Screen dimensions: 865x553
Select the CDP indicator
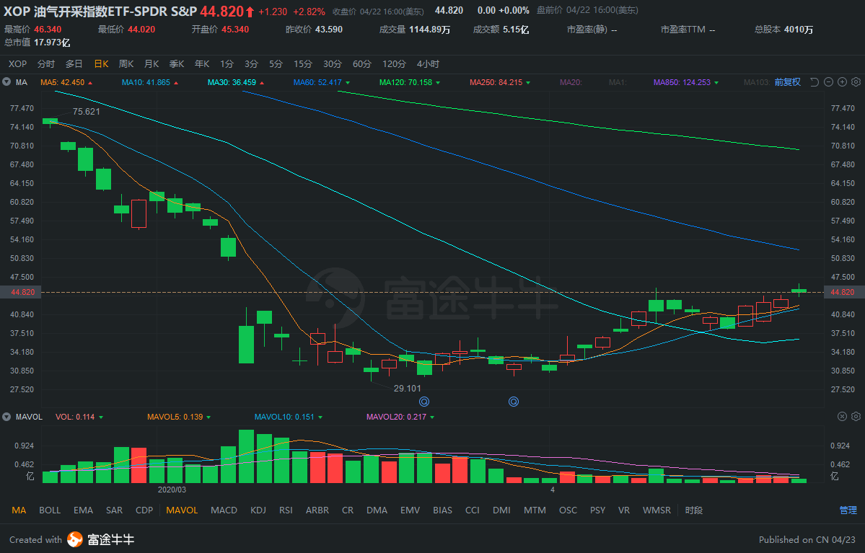point(144,510)
